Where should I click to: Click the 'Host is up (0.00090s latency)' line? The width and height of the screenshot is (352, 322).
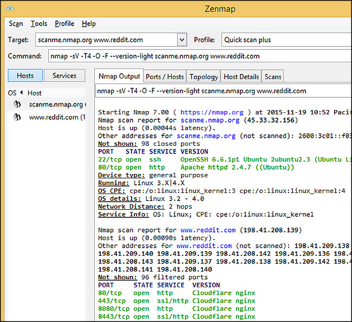coord(157,238)
